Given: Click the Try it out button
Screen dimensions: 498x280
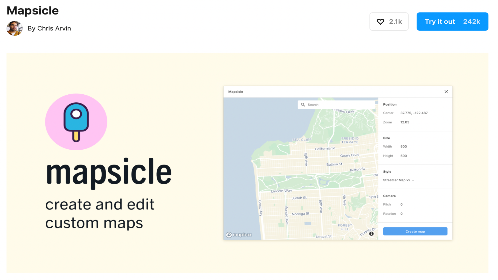Looking at the screenshot, I should [452, 22].
